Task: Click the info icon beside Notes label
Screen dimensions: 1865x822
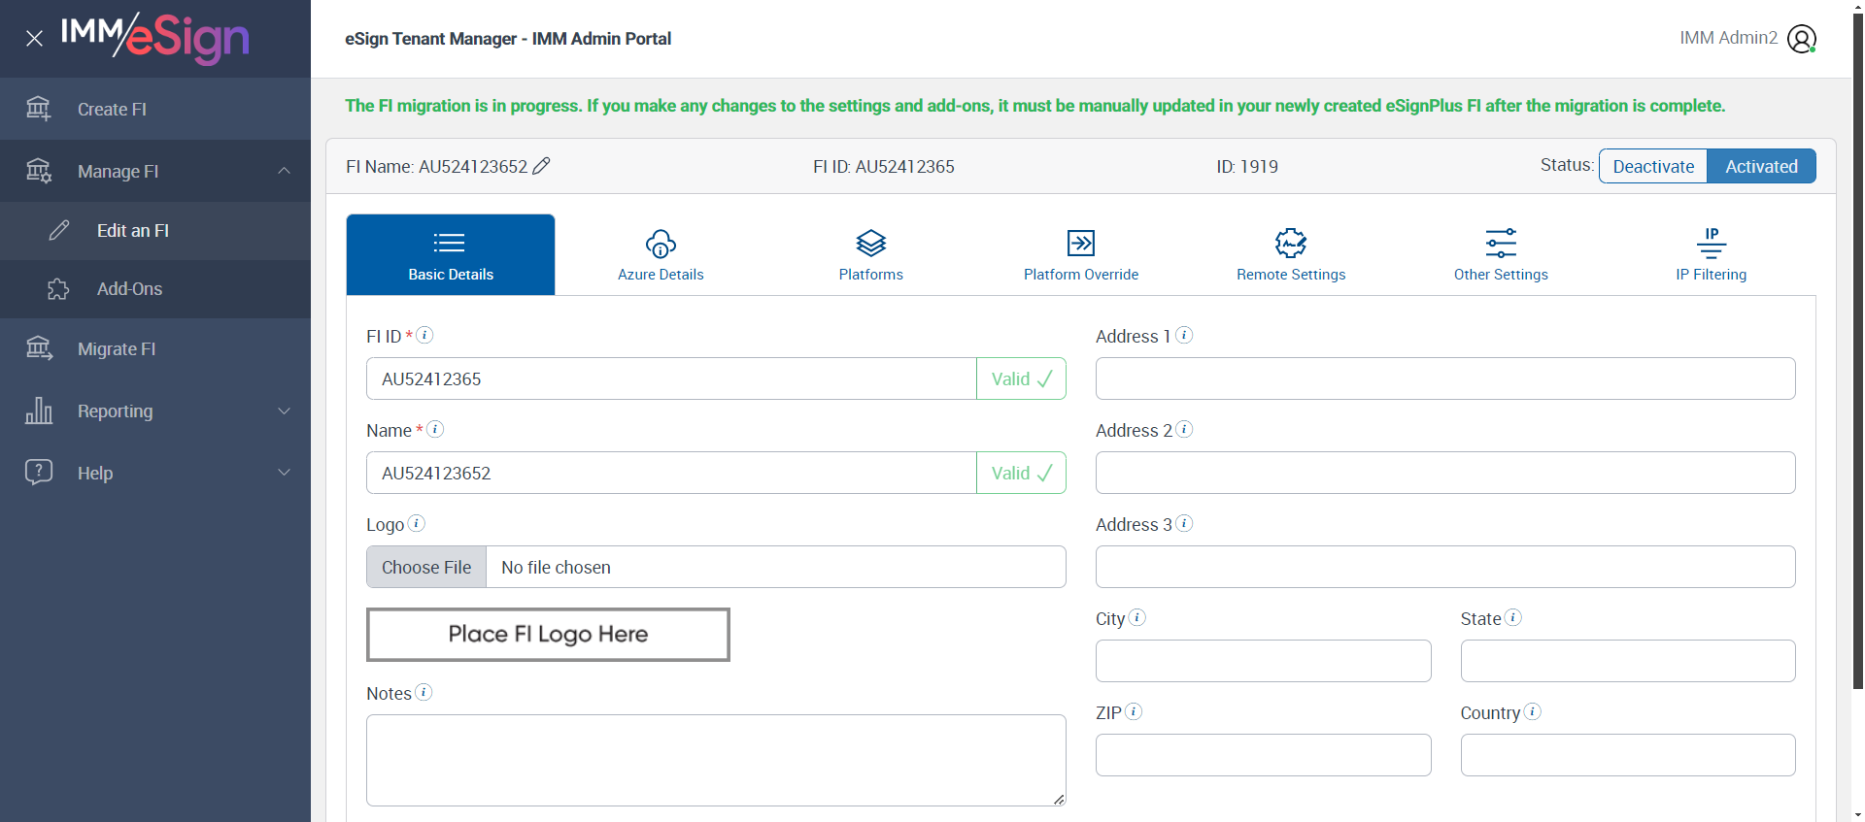Action: click(x=424, y=692)
